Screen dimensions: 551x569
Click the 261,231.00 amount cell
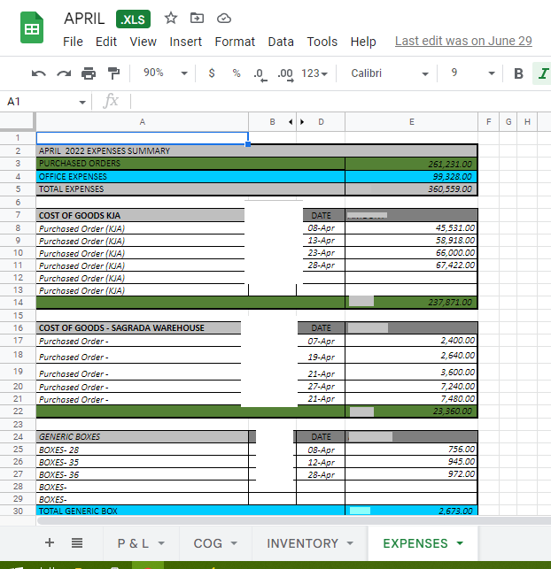click(411, 164)
